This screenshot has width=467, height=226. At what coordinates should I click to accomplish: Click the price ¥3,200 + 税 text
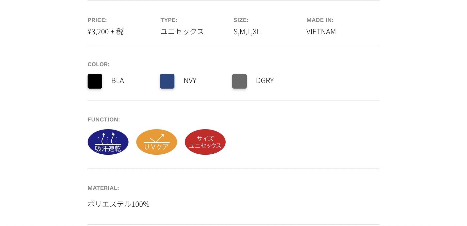tap(105, 31)
